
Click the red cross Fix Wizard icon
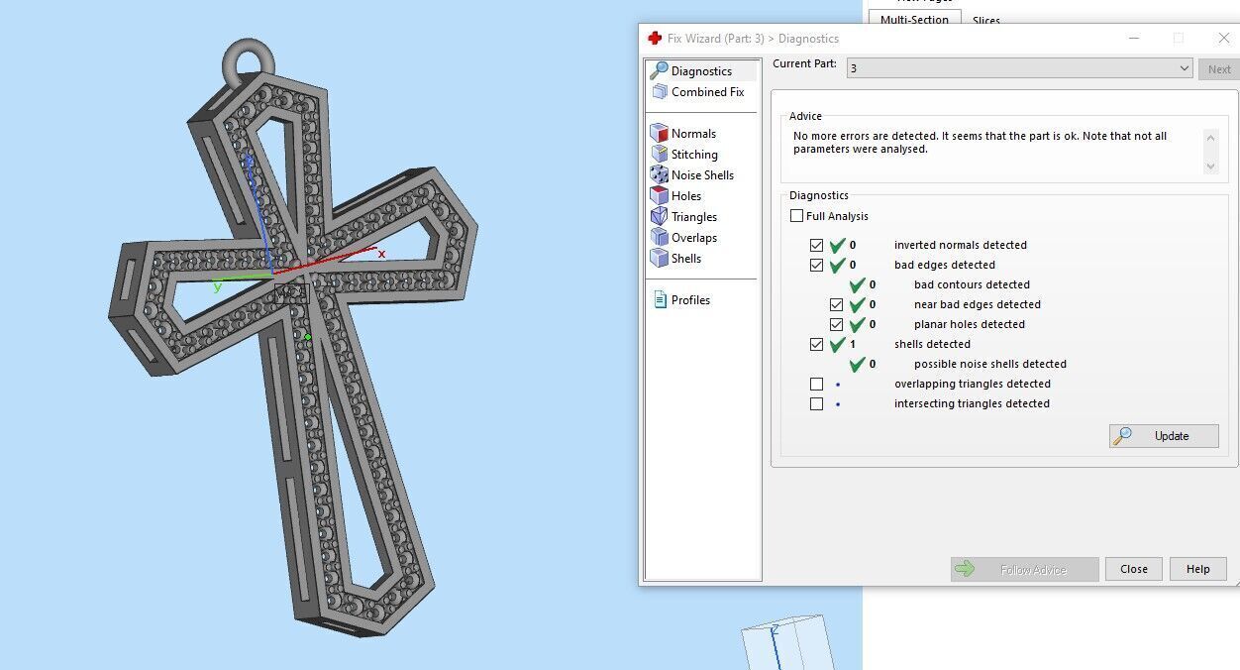coord(655,38)
